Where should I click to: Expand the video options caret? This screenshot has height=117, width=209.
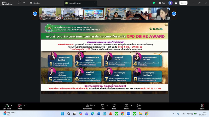click(x=25, y=105)
